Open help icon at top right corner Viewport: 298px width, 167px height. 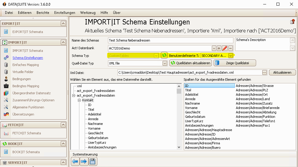(292, 22)
